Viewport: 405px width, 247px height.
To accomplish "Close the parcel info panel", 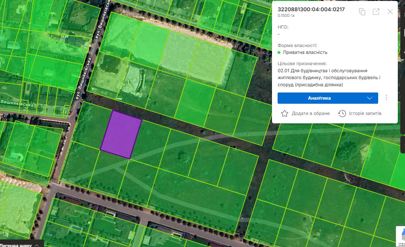I will (390, 12).
